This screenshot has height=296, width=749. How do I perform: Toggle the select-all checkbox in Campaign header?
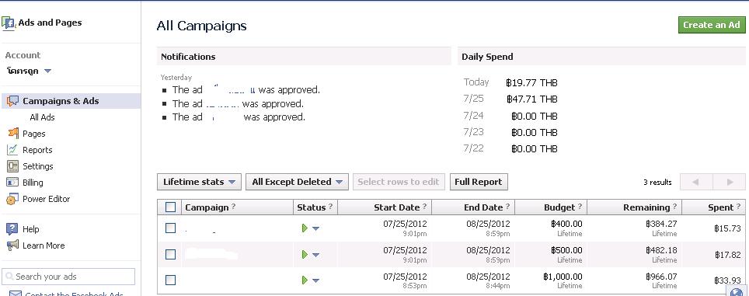(x=170, y=207)
